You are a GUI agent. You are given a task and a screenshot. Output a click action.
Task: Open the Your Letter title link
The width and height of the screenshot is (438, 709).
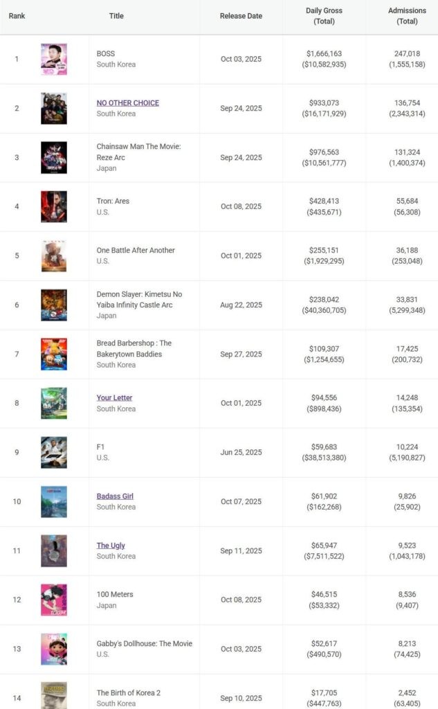(115, 398)
